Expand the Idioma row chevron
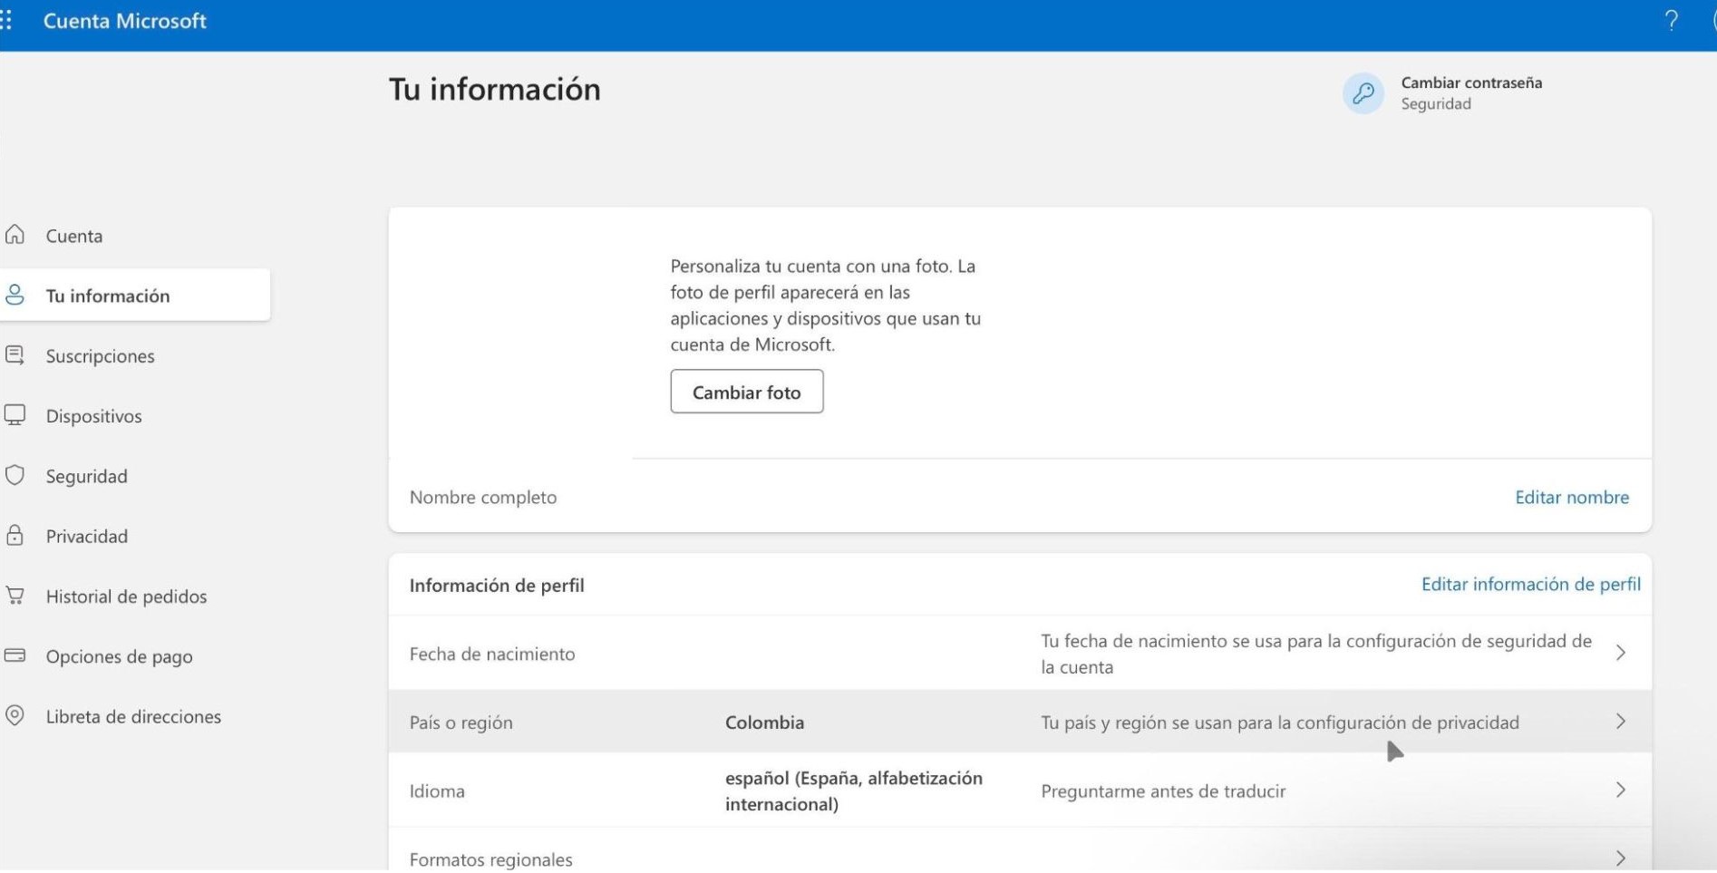The image size is (1717, 873). coord(1620,791)
